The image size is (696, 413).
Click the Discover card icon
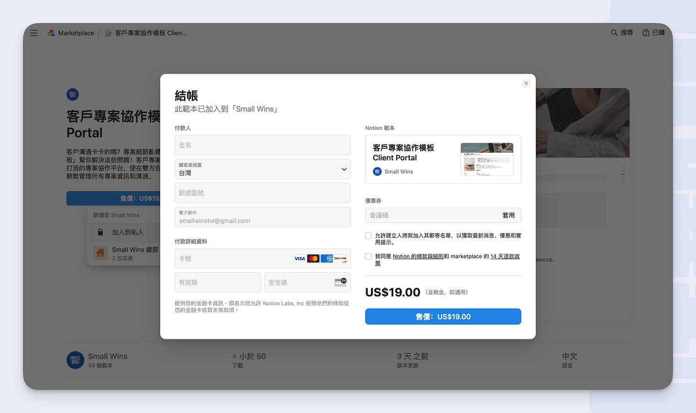(x=340, y=258)
